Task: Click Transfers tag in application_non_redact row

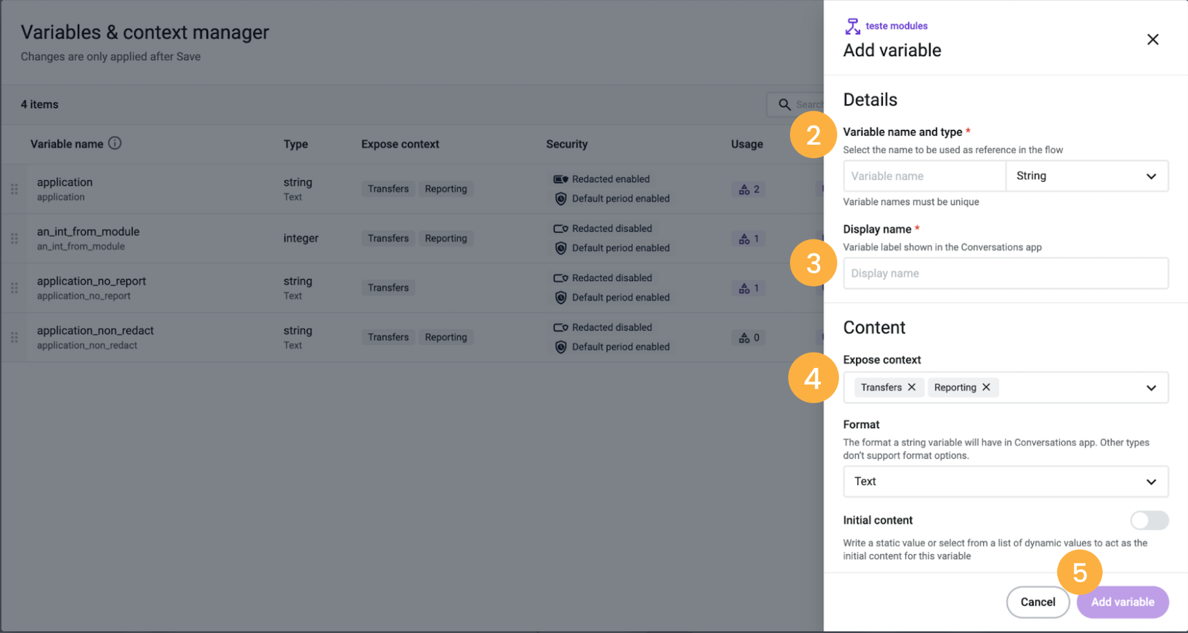Action: pyautogui.click(x=388, y=337)
